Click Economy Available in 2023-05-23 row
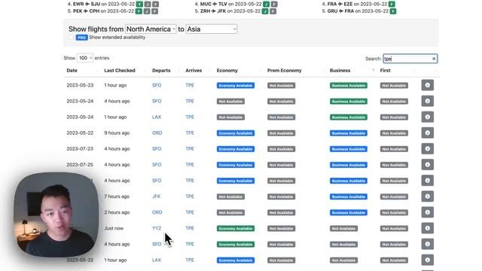Image resolution: width=482 pixels, height=271 pixels. pos(236,85)
